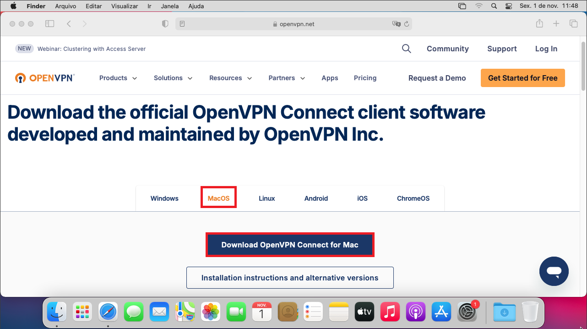Click Safari's forward arrow
The image size is (587, 329).
tap(85, 24)
